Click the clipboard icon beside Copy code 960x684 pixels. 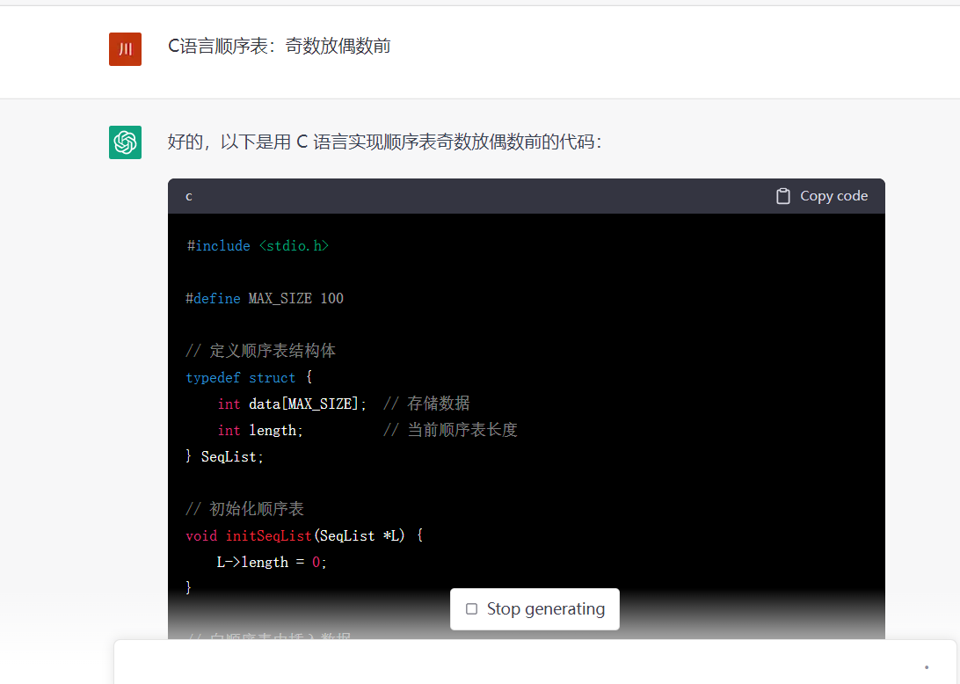[x=783, y=196]
